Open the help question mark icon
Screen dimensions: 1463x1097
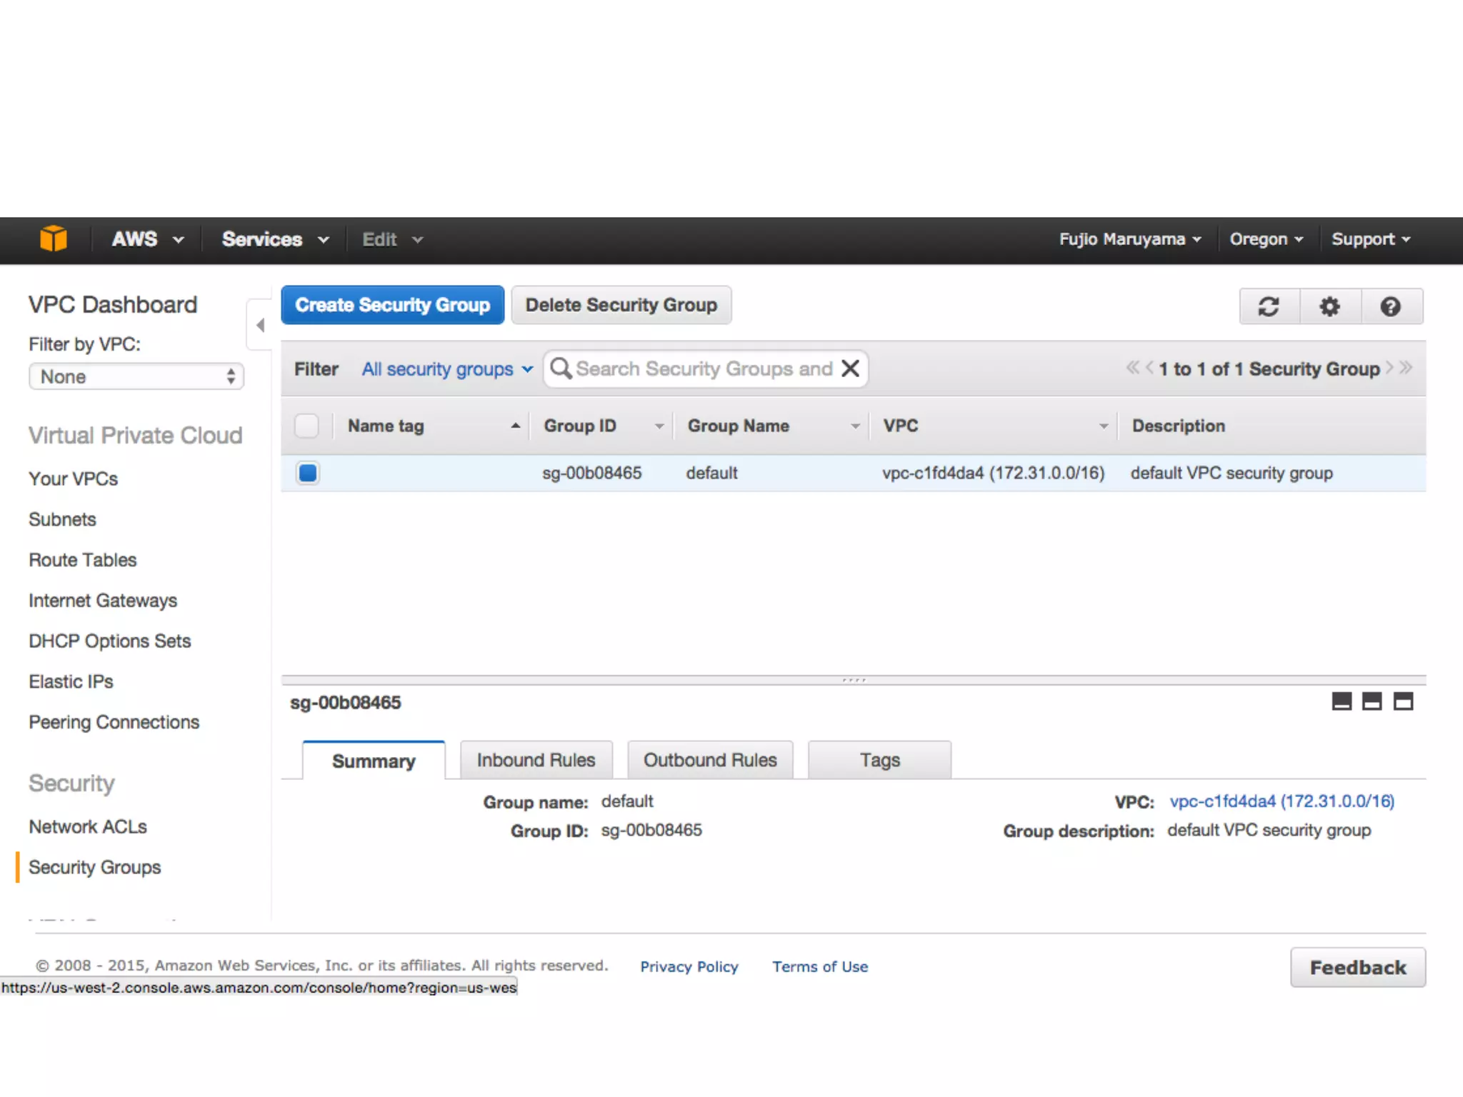[x=1390, y=307]
